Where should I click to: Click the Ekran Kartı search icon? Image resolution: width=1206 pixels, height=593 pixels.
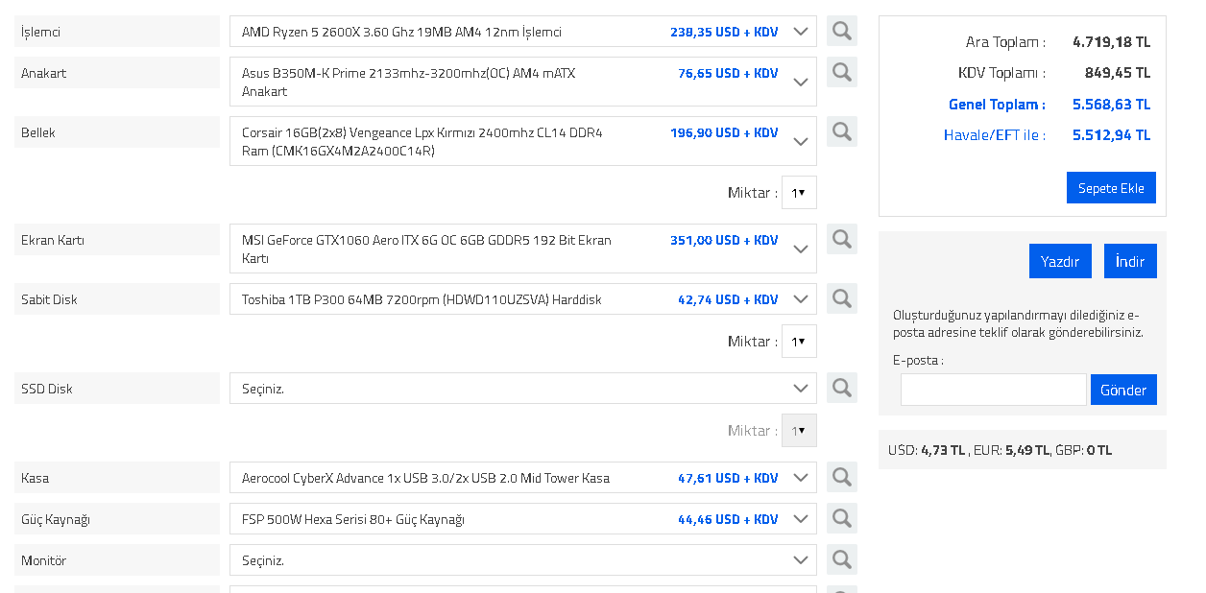coord(841,239)
